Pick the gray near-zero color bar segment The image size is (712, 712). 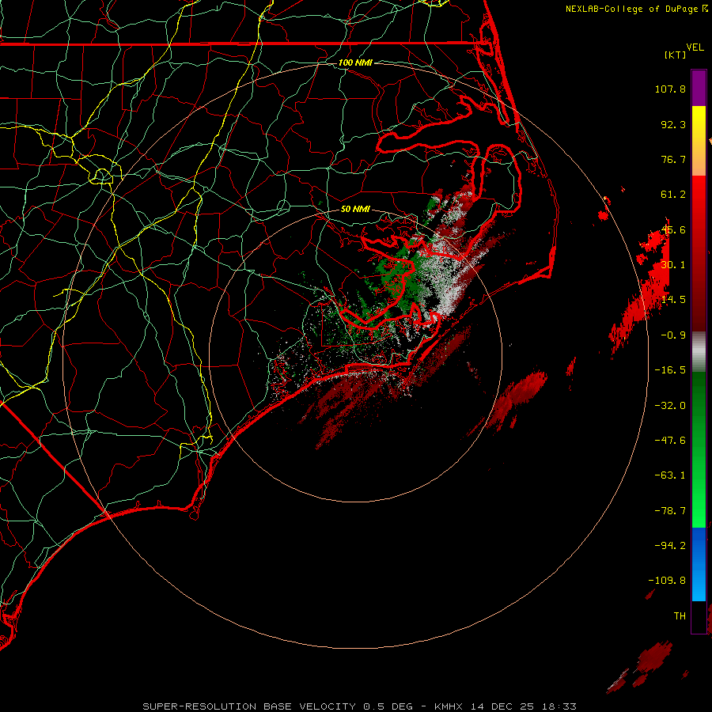699,351
